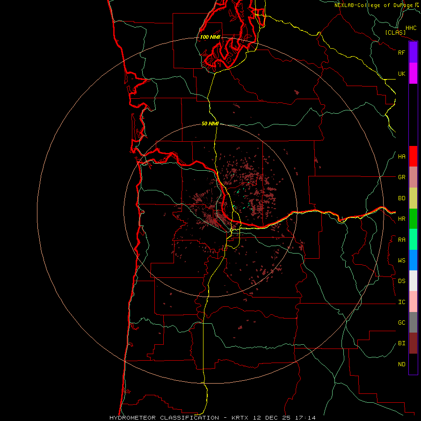Screen dimensions: 421x421
Task: Click the BI legend label
Action: point(401,343)
